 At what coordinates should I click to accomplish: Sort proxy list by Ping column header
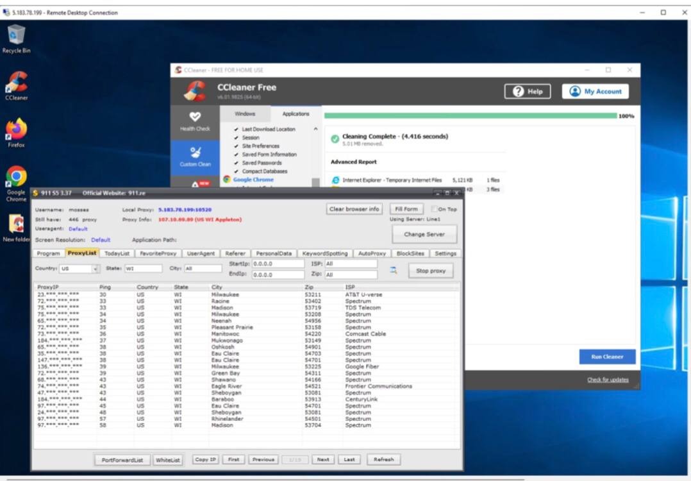(x=105, y=287)
